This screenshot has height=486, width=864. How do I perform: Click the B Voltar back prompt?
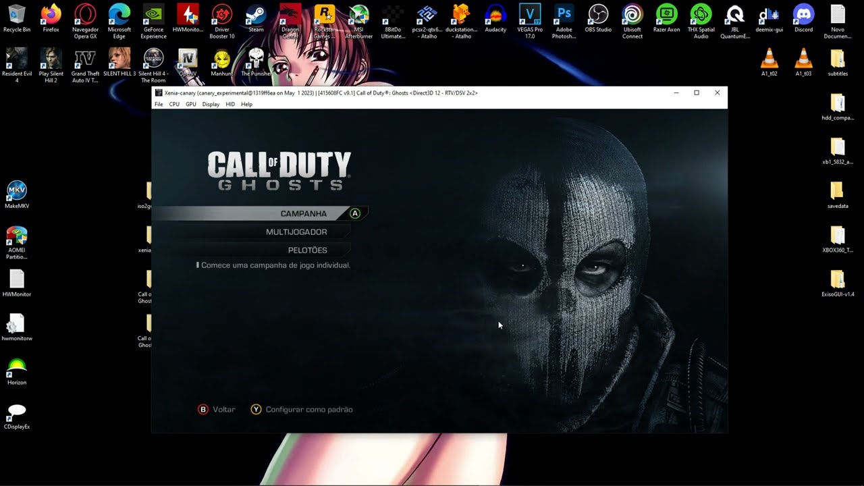pos(217,409)
